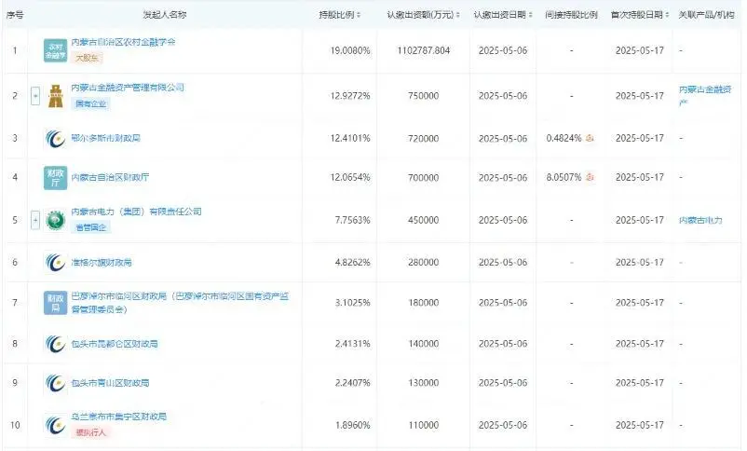The width and height of the screenshot is (747, 451).
Task: Click the 内蒙古电力（集团）green round logo
Action: pyautogui.click(x=55, y=220)
